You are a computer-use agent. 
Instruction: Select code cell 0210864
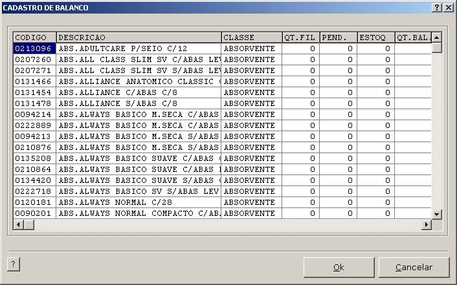tap(35, 169)
